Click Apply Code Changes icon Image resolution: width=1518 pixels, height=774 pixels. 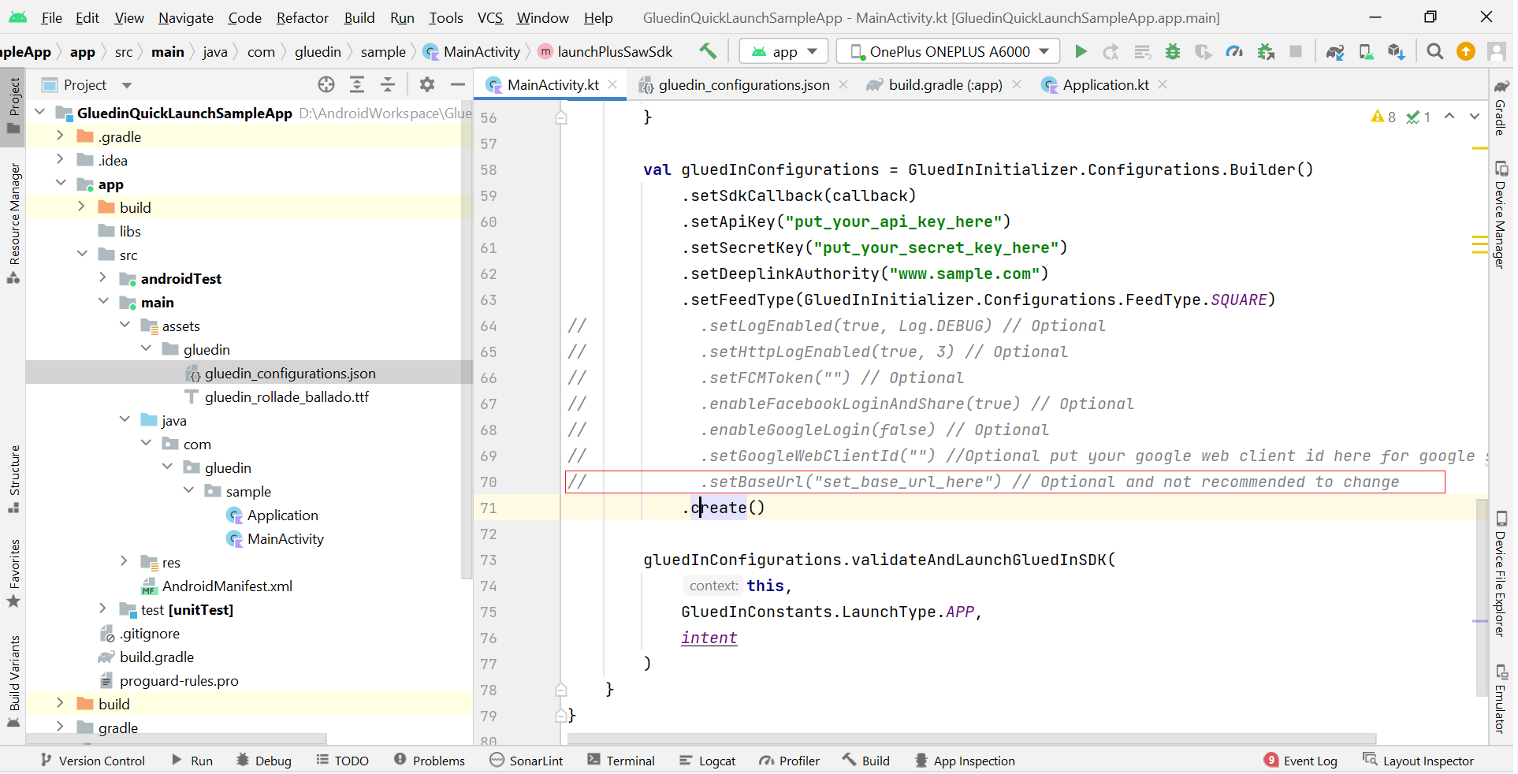point(1142,51)
